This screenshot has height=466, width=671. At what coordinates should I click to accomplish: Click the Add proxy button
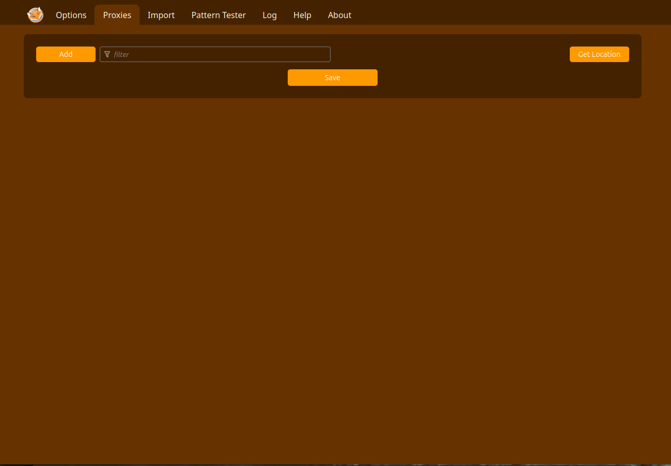pos(66,54)
